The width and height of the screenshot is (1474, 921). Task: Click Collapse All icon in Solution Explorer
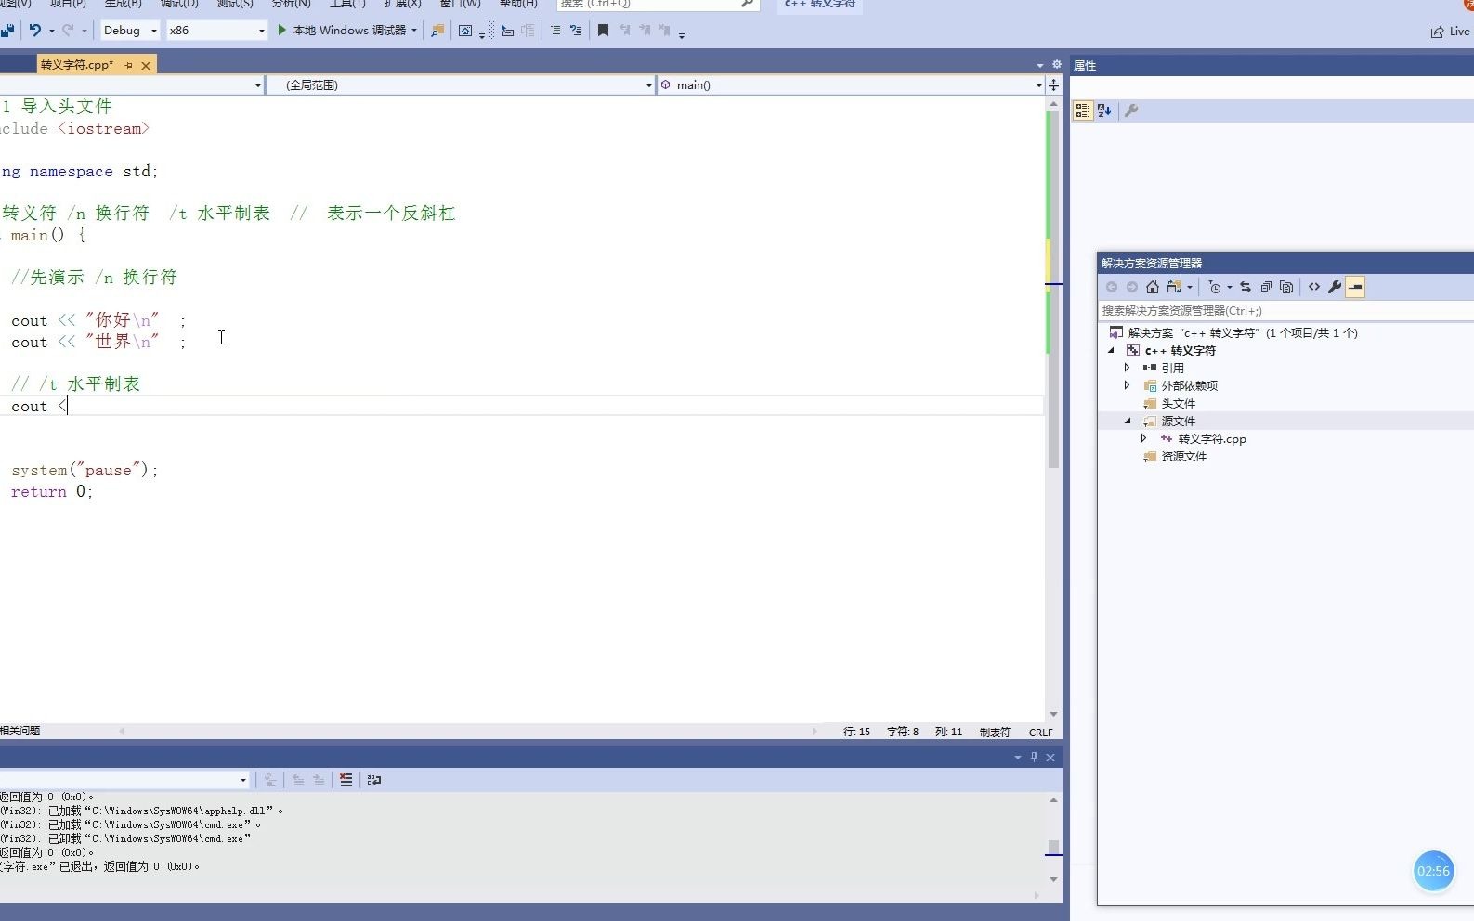click(1266, 287)
